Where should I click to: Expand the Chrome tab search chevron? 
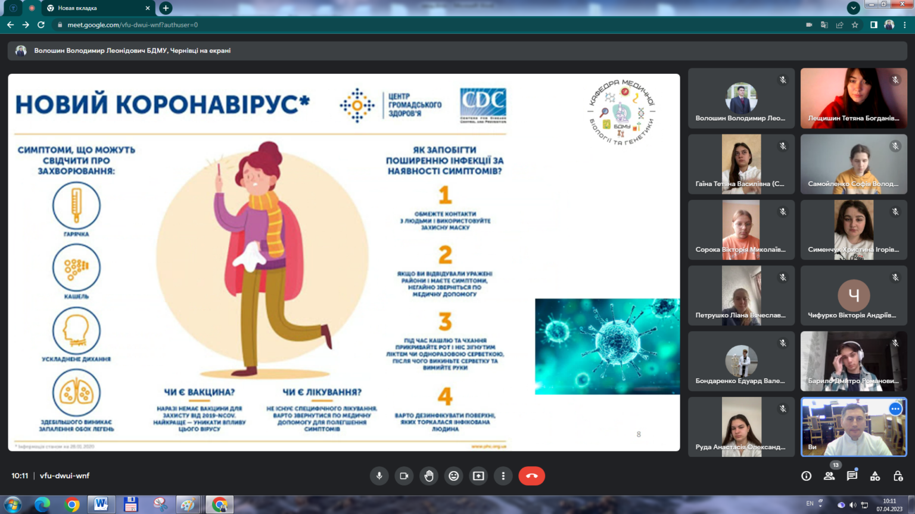(853, 8)
